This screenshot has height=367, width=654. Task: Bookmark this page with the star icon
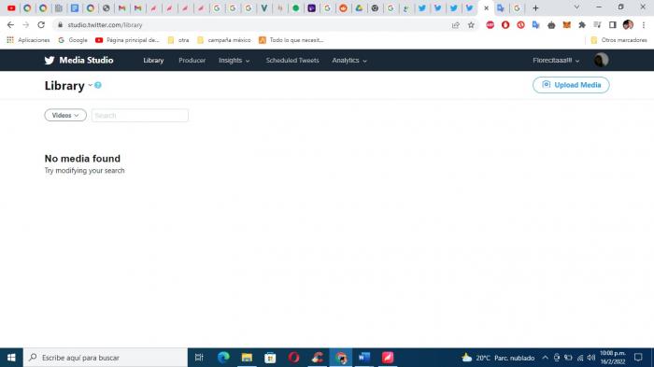pos(471,25)
